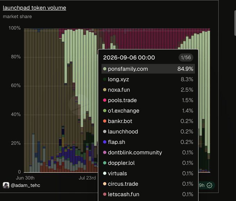Click the 84.9% value for ponsfamily.com
The height and width of the screenshot is (201, 236).
point(185,69)
